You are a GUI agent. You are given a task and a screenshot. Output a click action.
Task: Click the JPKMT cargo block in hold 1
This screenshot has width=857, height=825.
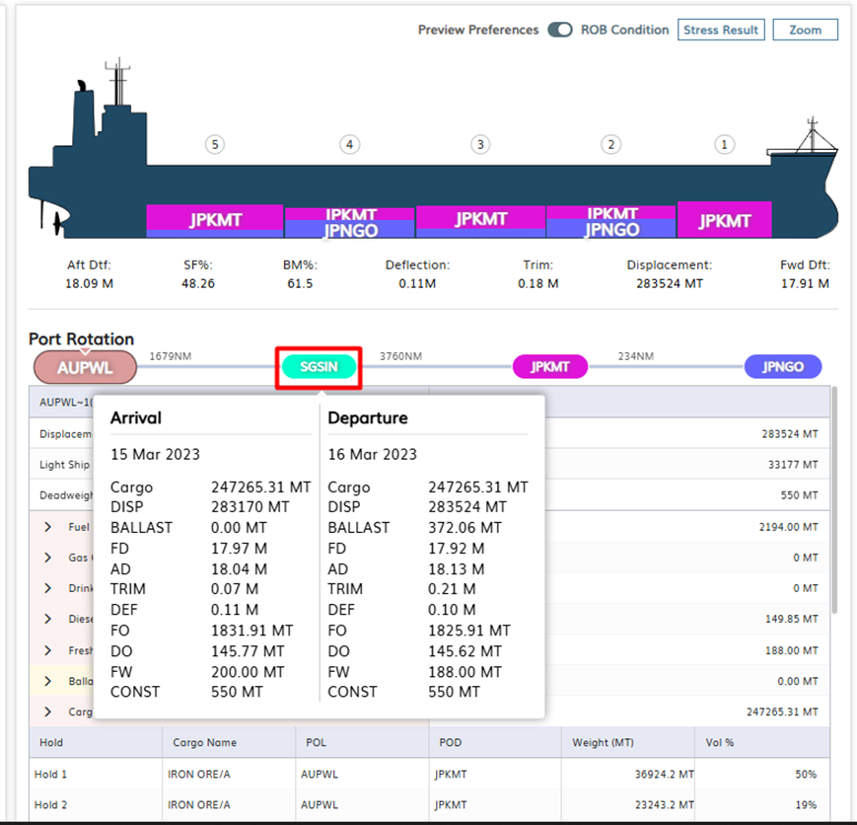point(725,220)
